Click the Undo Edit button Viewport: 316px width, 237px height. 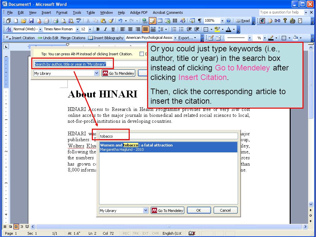point(48,38)
